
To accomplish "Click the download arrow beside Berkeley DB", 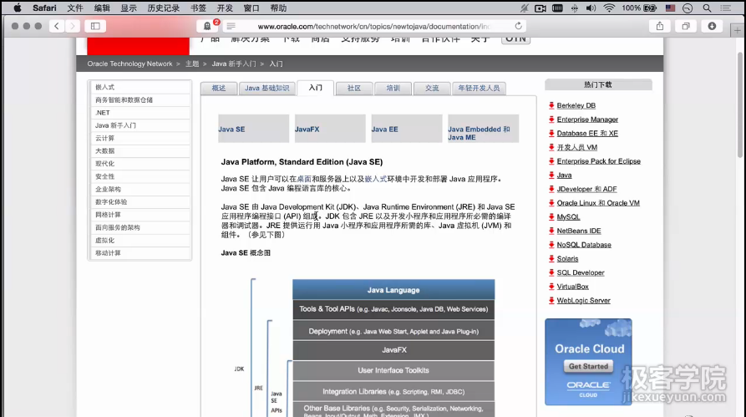I will [551, 105].
